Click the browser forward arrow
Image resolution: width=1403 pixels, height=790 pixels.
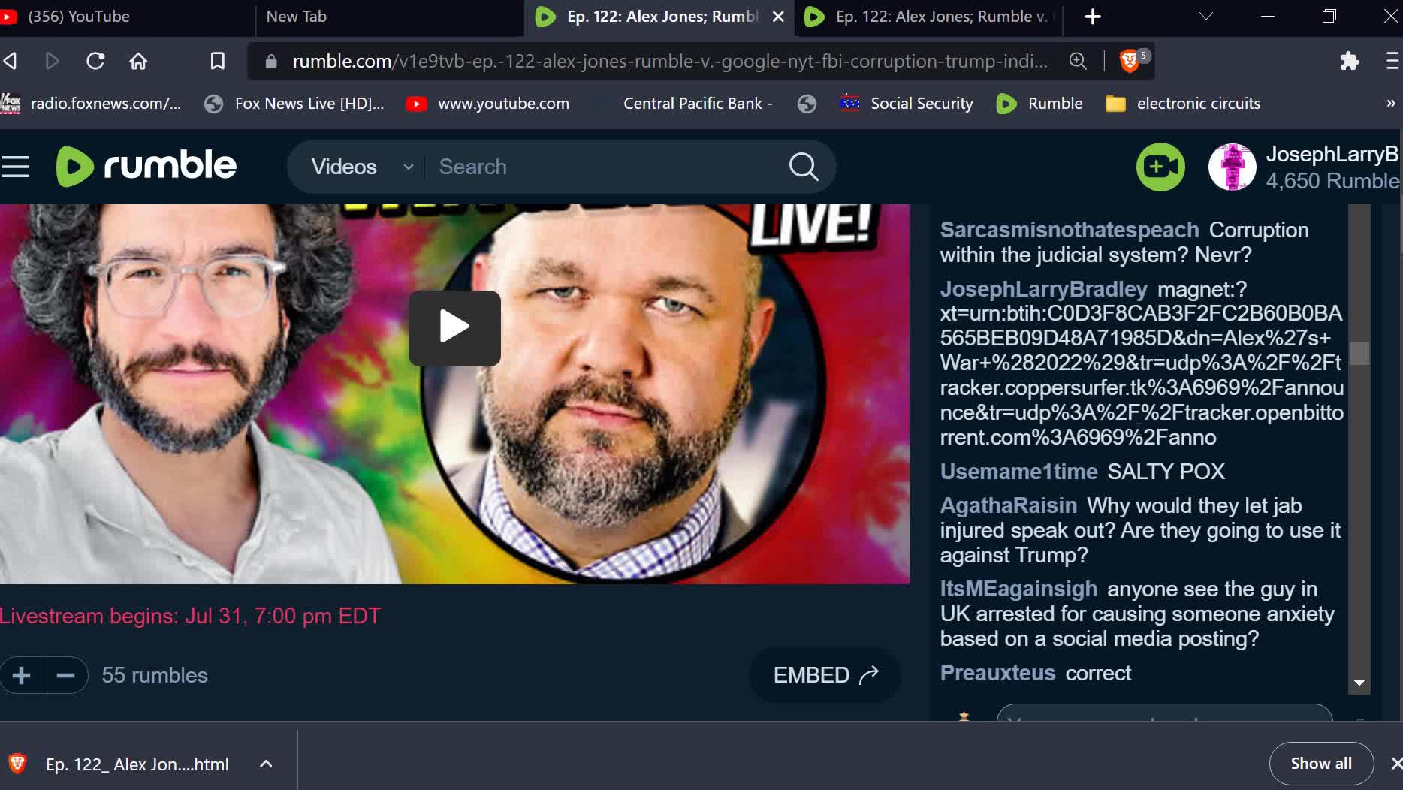pos(52,61)
